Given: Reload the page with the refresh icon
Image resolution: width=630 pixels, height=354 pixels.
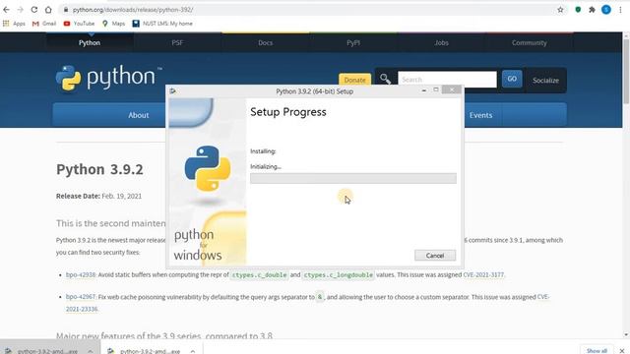Looking at the screenshot, I should pyautogui.click(x=34, y=10).
